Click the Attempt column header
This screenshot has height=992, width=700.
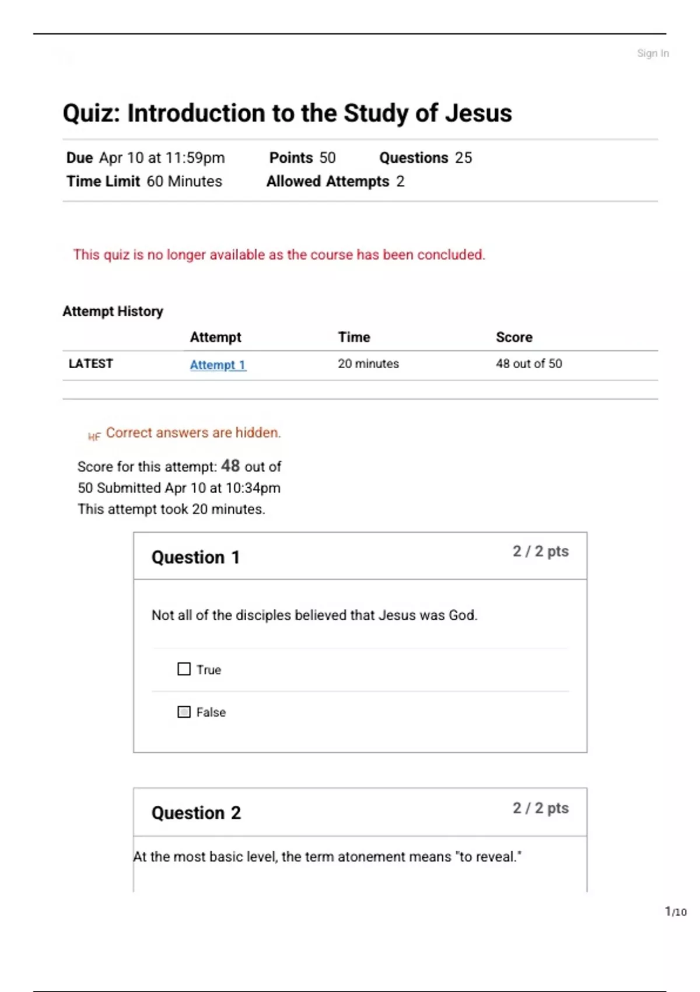point(215,337)
